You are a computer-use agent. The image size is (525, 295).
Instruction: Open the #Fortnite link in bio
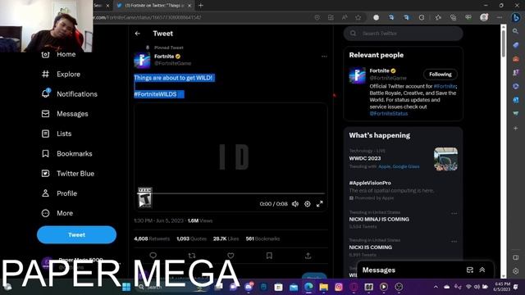click(445, 86)
